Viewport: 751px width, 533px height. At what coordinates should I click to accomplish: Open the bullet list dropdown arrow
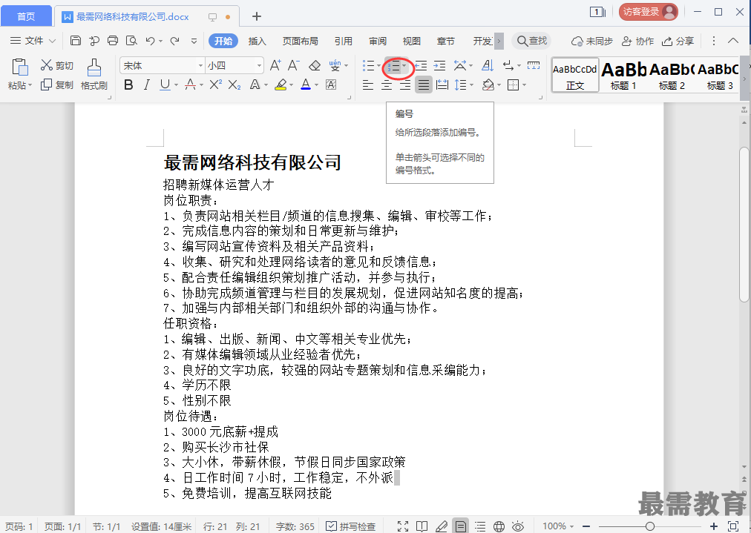tap(378, 65)
